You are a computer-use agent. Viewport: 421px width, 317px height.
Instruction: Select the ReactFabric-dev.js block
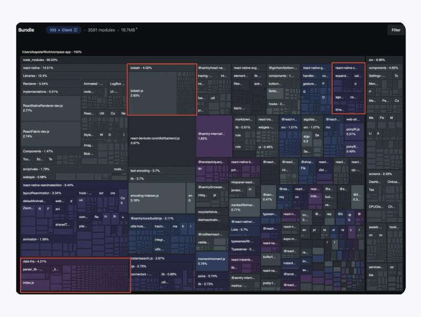coord(51,134)
